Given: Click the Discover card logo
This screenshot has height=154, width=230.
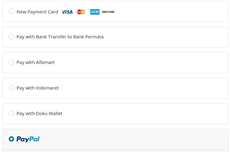Looking at the screenshot, I should tap(108, 12).
